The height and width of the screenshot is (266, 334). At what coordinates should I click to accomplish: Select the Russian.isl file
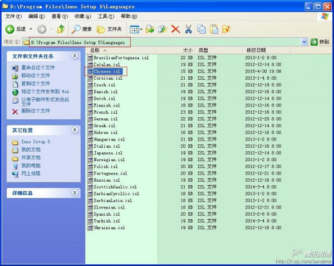coord(107,180)
